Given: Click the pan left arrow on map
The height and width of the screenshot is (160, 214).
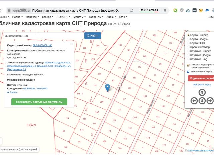Looking at the screenshot, I should pos(194,101).
